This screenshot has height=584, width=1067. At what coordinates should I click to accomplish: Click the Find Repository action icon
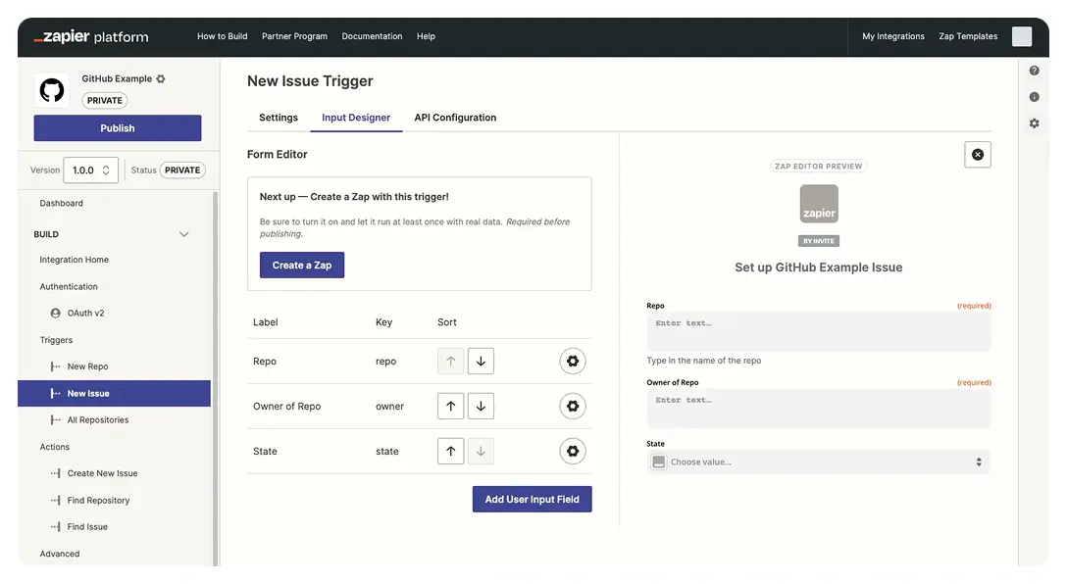pyautogui.click(x=55, y=501)
